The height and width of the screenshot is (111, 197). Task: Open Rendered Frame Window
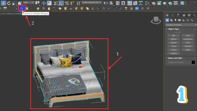159,3
